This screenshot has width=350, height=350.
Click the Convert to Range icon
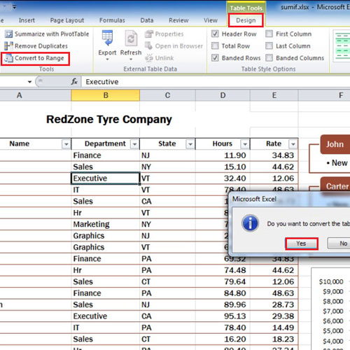click(x=8, y=58)
